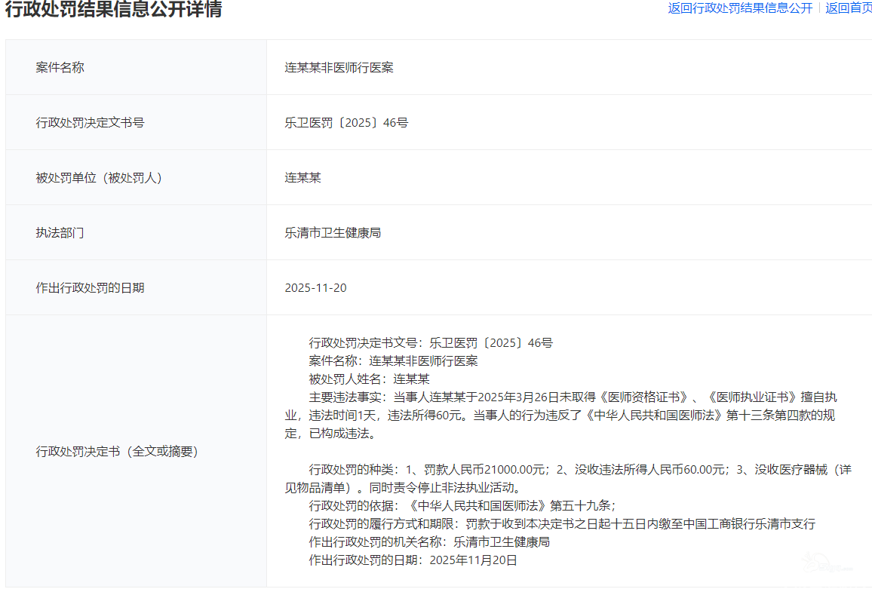Go to 返回首页 link
Screen dimensions: 872x592
point(848,8)
